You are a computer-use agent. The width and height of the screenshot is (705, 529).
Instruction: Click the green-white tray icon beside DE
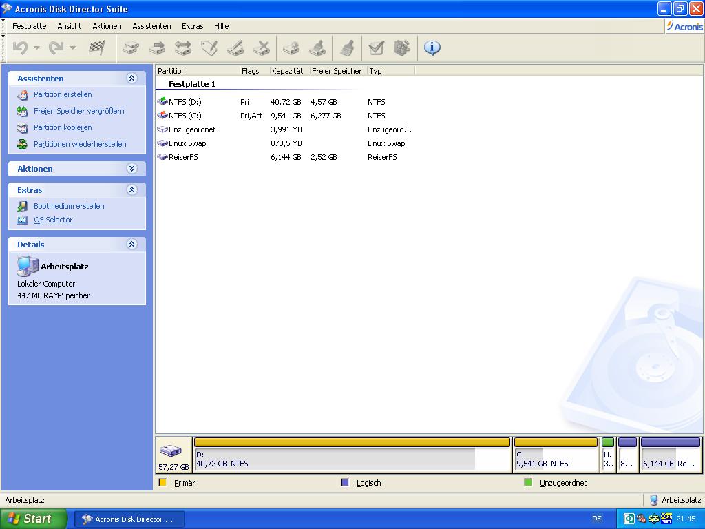pos(629,519)
